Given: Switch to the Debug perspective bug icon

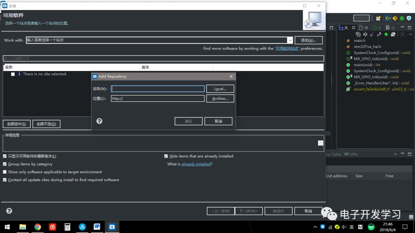Looking at the screenshot, I should point(402,18).
